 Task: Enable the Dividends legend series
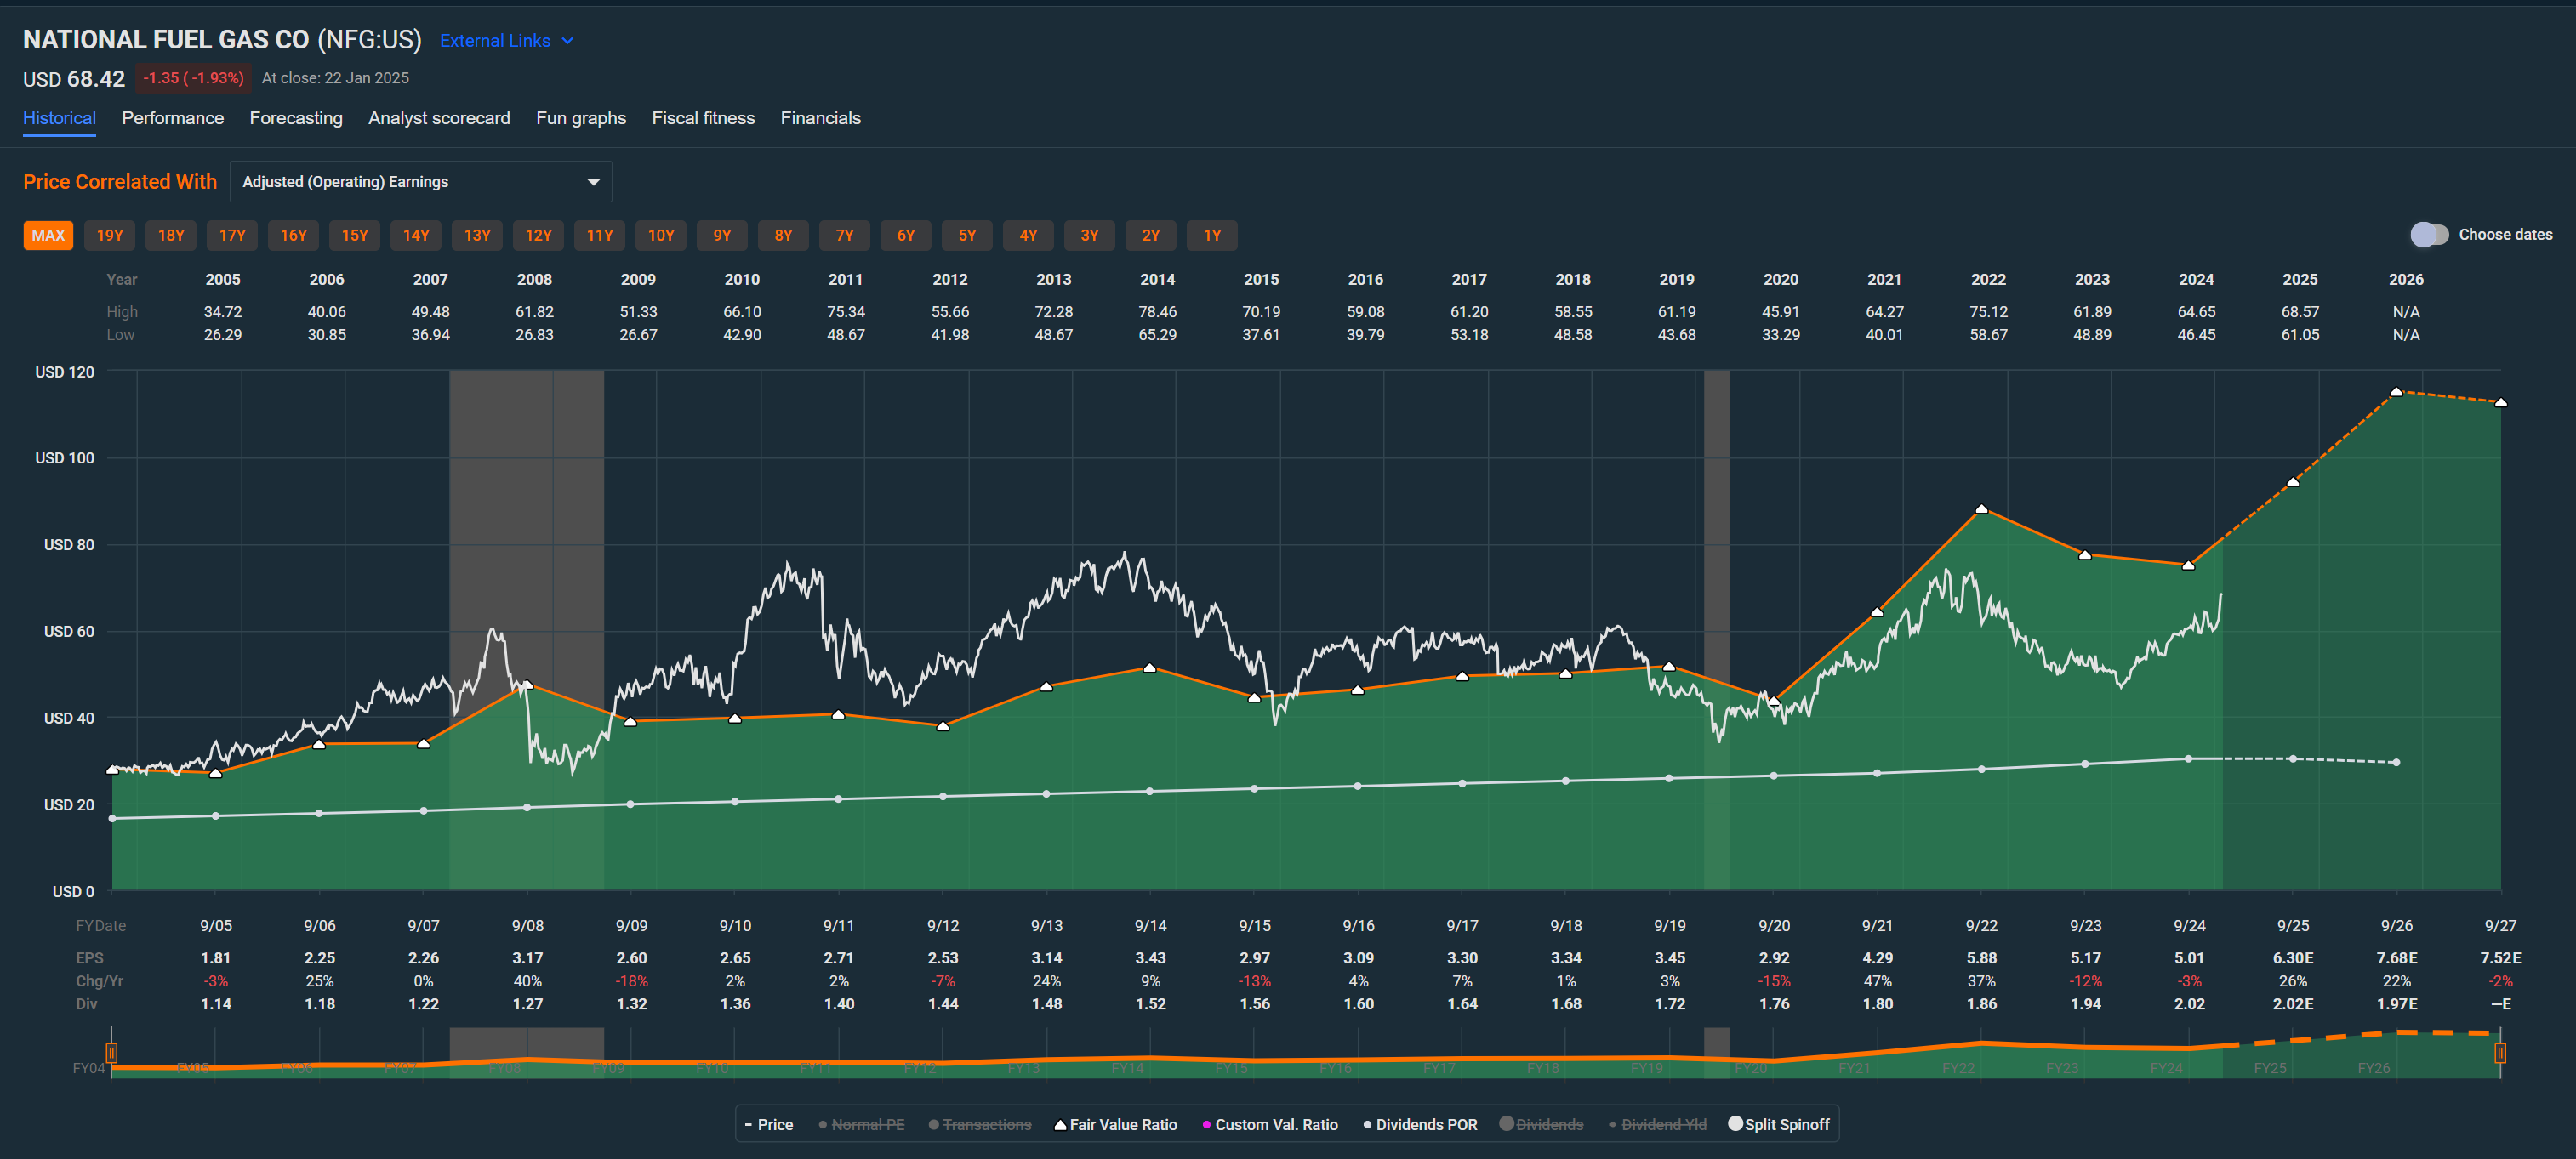1541,1125
